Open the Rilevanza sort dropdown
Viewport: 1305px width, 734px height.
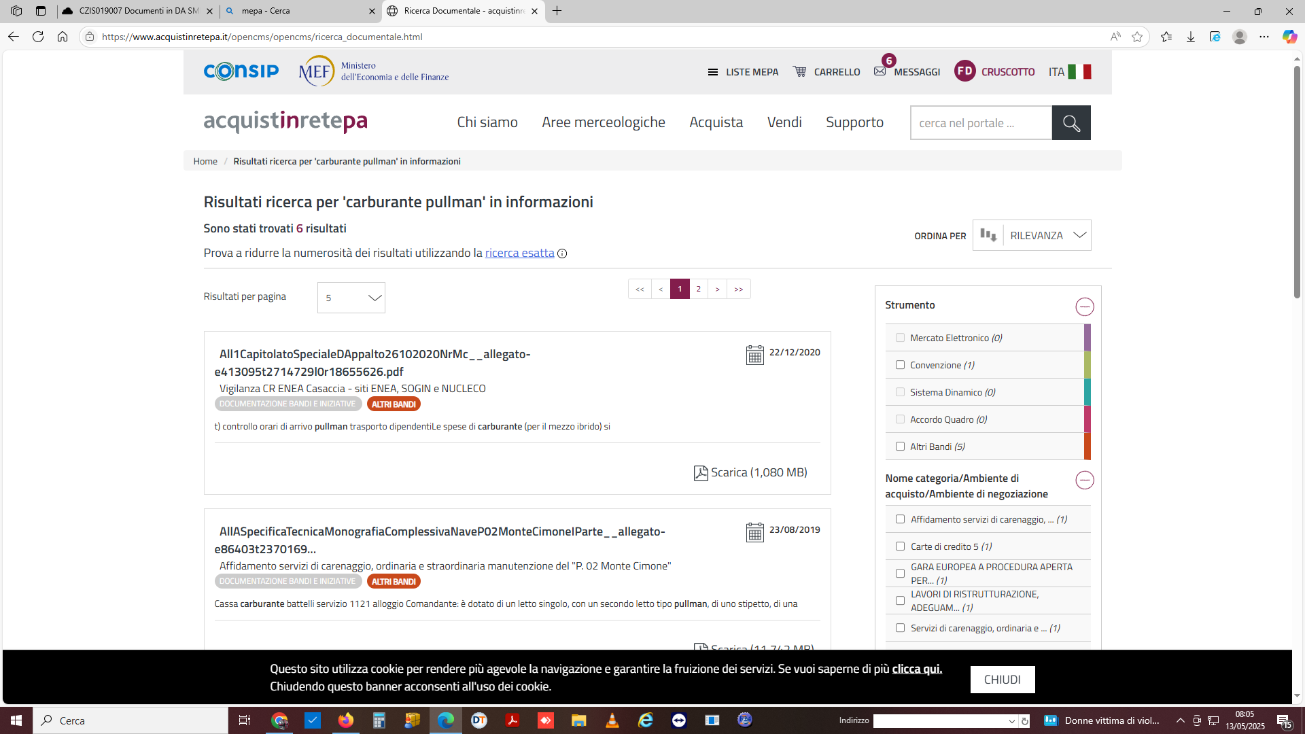pyautogui.click(x=1047, y=235)
